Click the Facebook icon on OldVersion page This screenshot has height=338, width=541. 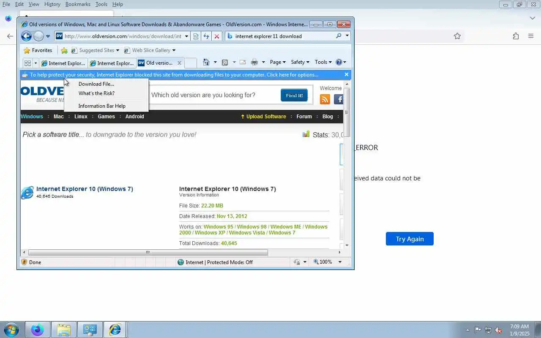click(339, 99)
